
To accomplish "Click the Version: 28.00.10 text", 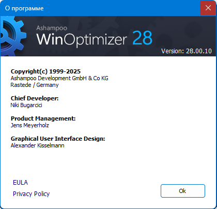I will point(187,51).
